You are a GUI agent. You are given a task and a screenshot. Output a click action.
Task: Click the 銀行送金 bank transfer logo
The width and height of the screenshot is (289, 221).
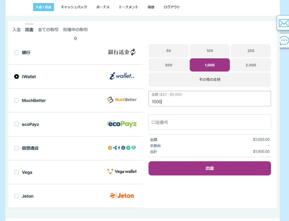click(122, 52)
